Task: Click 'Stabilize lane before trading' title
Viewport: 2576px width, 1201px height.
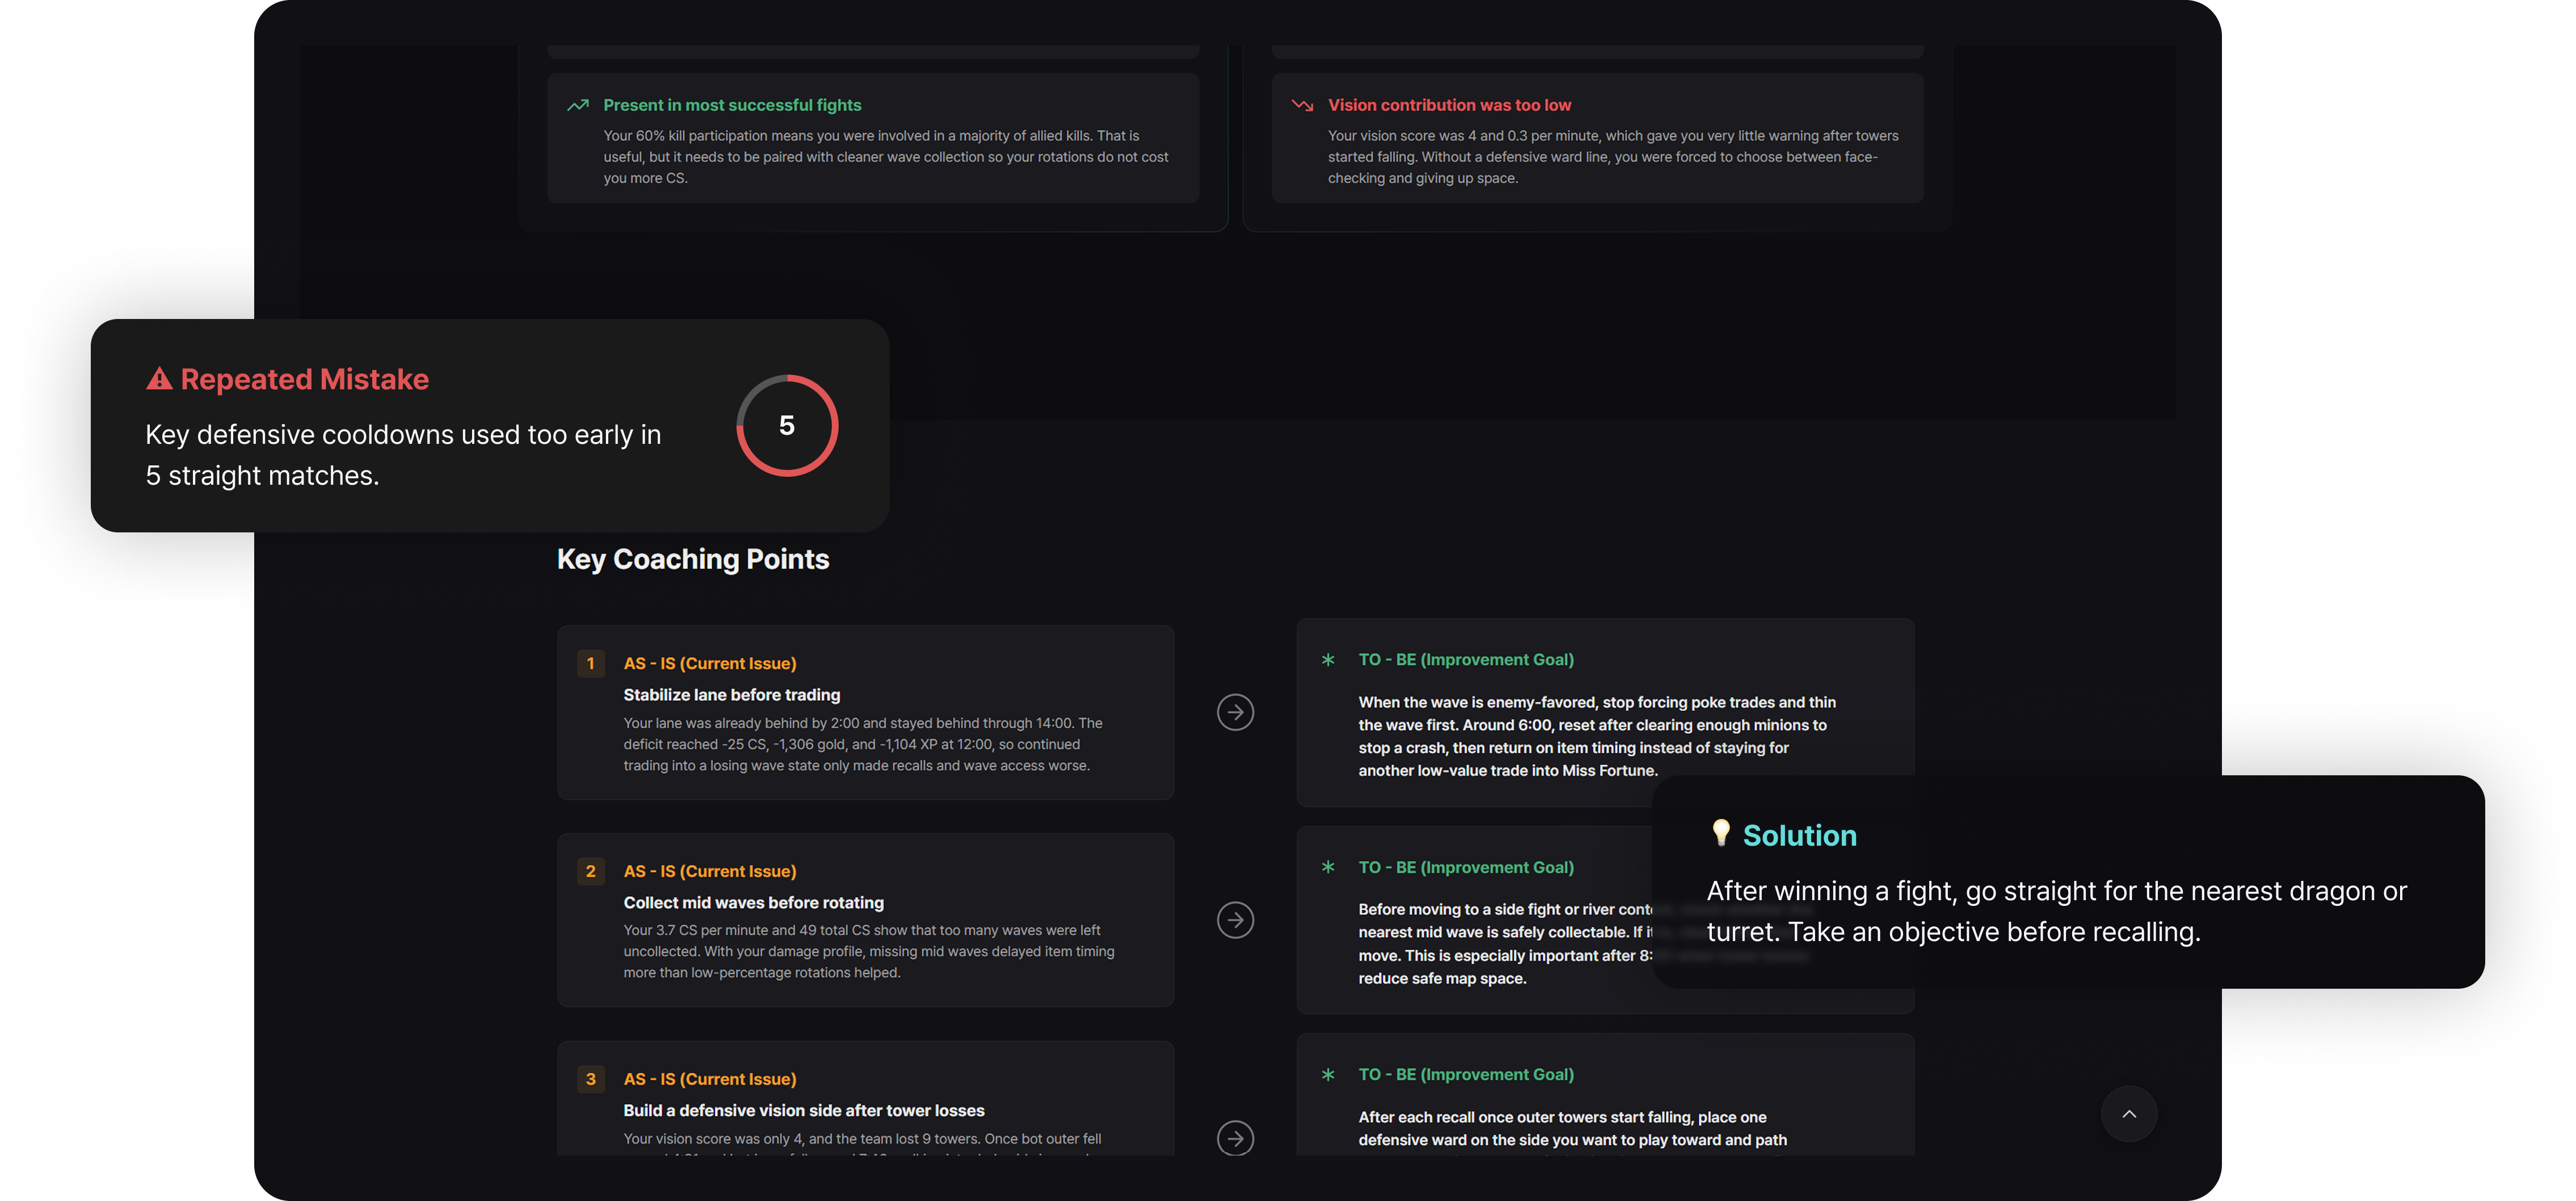Action: click(x=732, y=695)
